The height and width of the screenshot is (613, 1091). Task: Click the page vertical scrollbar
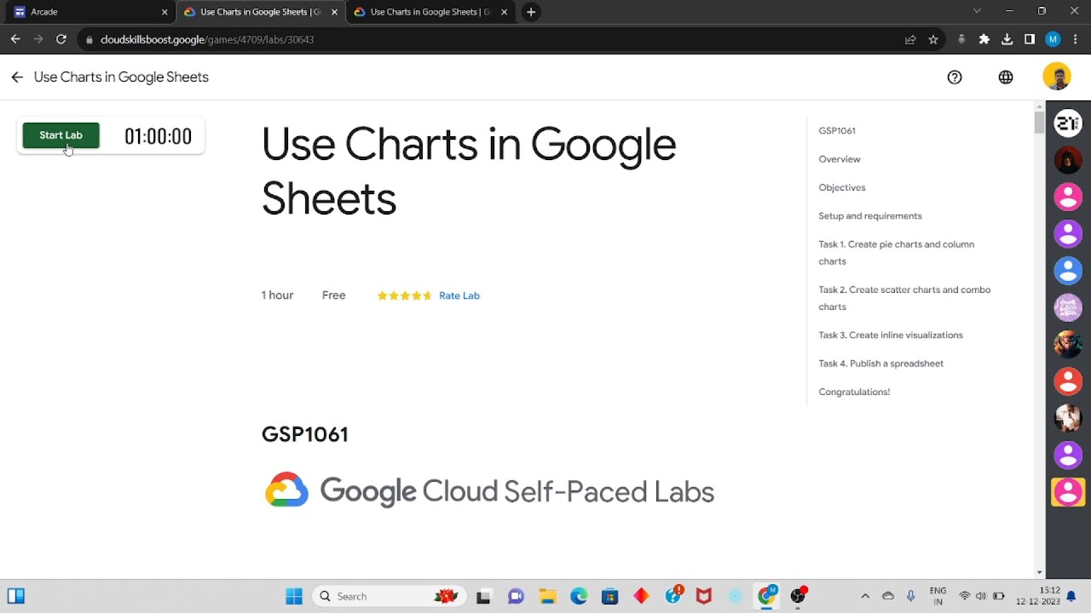(x=1039, y=341)
